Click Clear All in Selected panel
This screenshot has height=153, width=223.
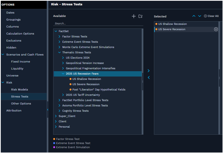click(211, 16)
